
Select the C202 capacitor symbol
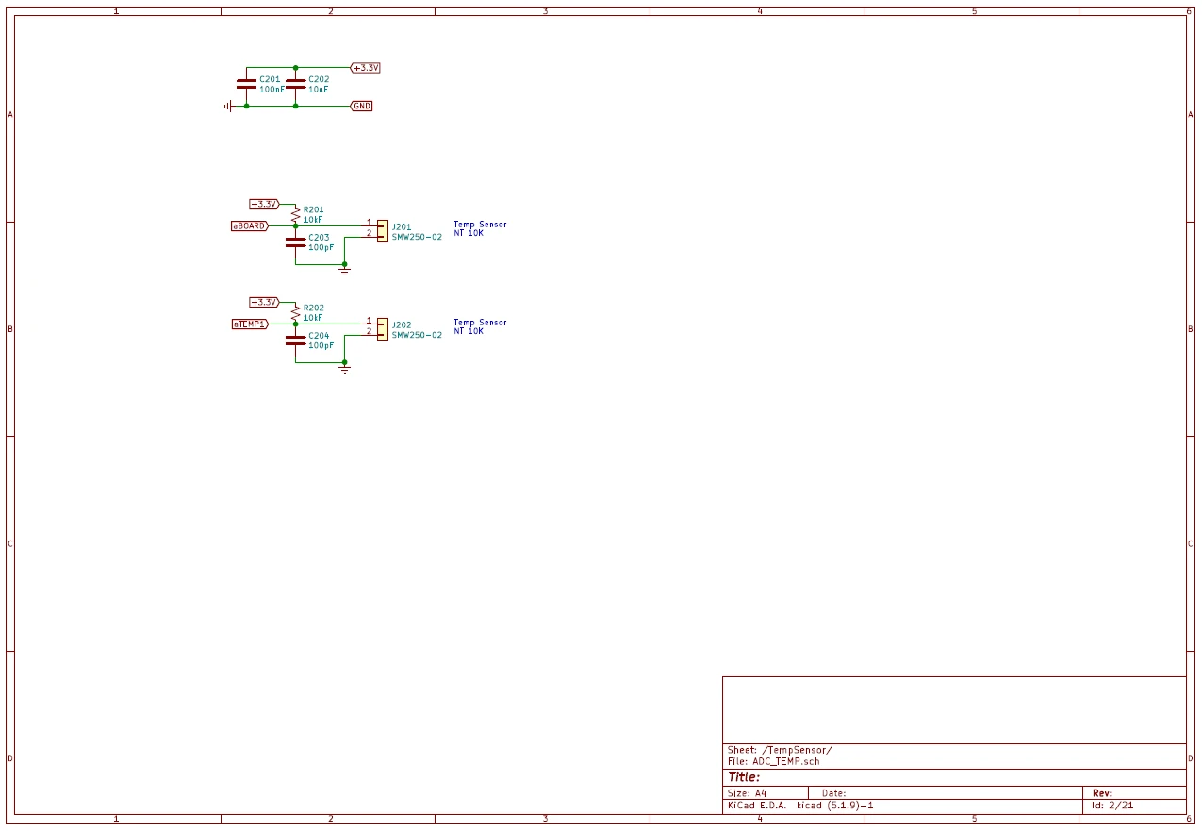(x=296, y=85)
